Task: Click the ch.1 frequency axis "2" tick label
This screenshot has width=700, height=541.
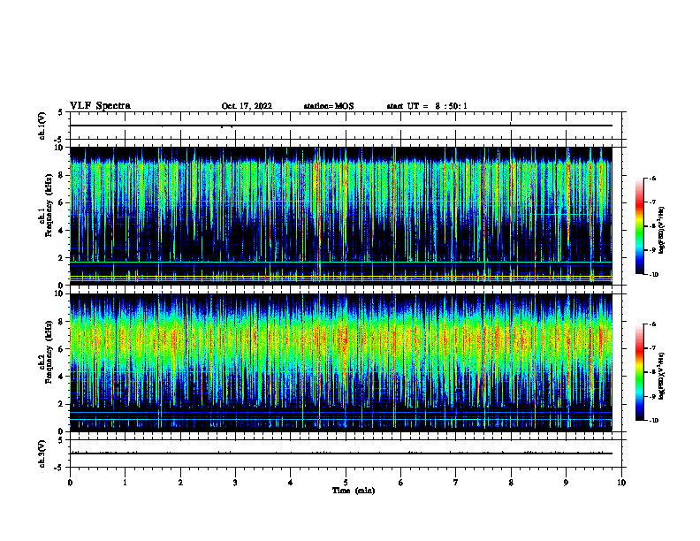Action: point(62,258)
